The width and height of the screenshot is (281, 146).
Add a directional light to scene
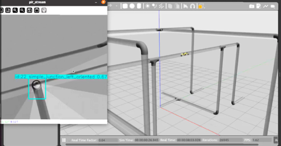161,6
